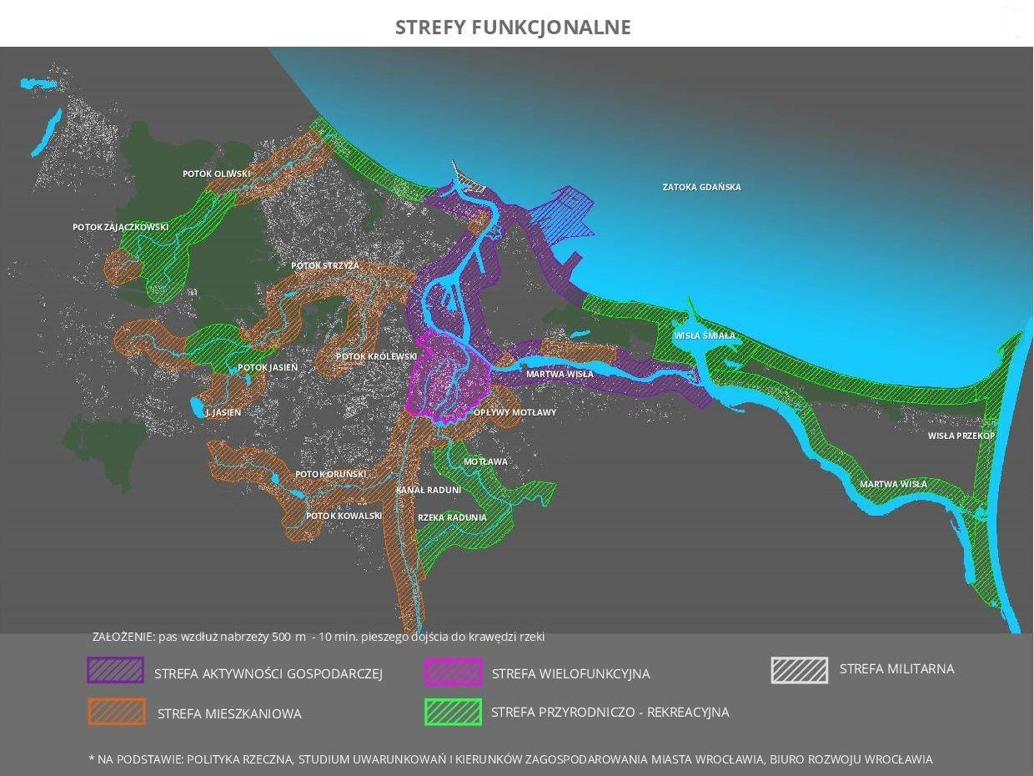The height and width of the screenshot is (776, 1034).
Task: Click the green Strefa Przyrodniczo-Rekreacyjna swatch
Action: pyautogui.click(x=453, y=712)
